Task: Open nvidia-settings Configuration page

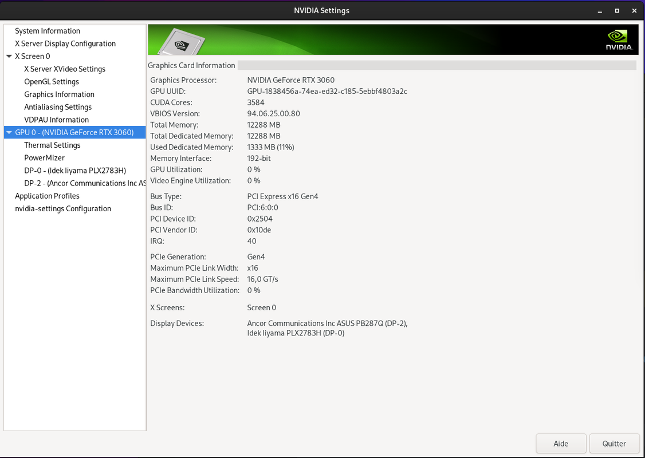Action: point(63,209)
